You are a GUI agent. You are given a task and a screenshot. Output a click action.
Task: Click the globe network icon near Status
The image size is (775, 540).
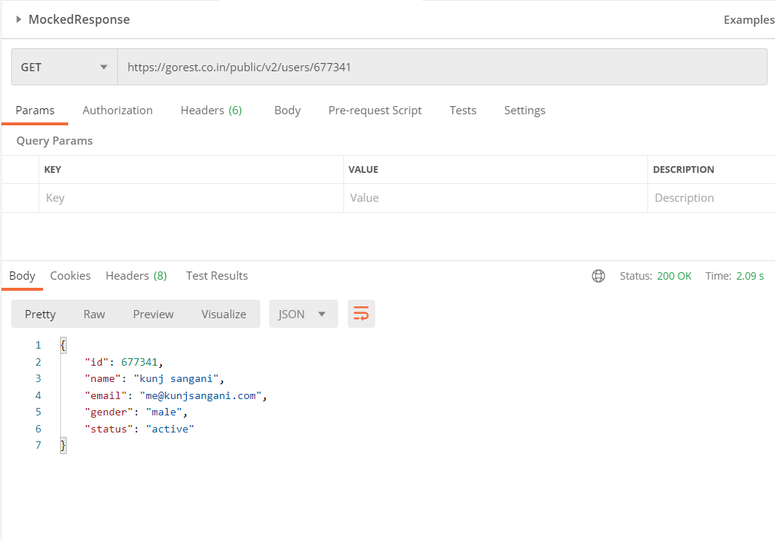pyautogui.click(x=598, y=275)
